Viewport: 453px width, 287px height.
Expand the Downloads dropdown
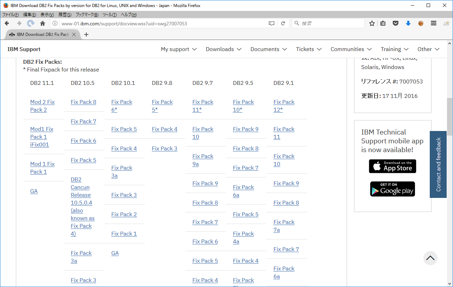[224, 49]
